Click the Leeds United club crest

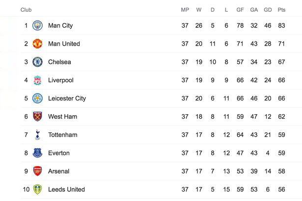(x=37, y=189)
